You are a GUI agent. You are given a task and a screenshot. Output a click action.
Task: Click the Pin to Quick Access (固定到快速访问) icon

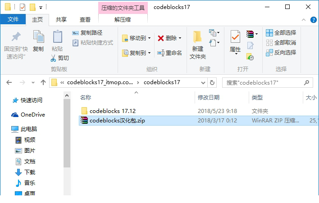(16, 36)
